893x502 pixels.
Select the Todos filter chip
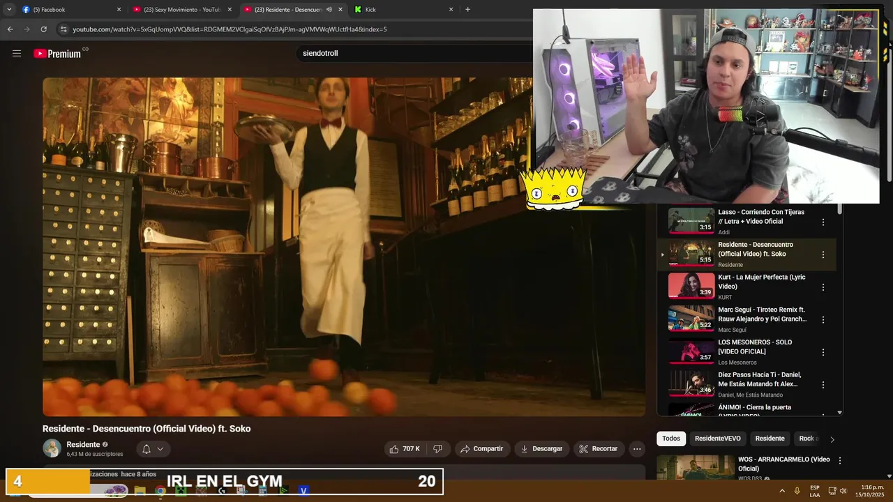(671, 439)
